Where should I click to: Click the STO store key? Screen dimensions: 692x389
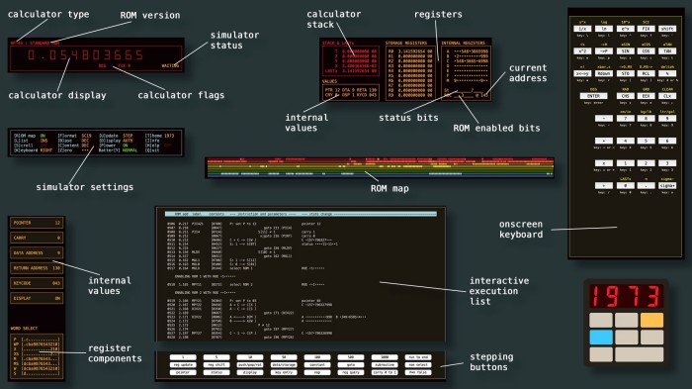click(625, 73)
